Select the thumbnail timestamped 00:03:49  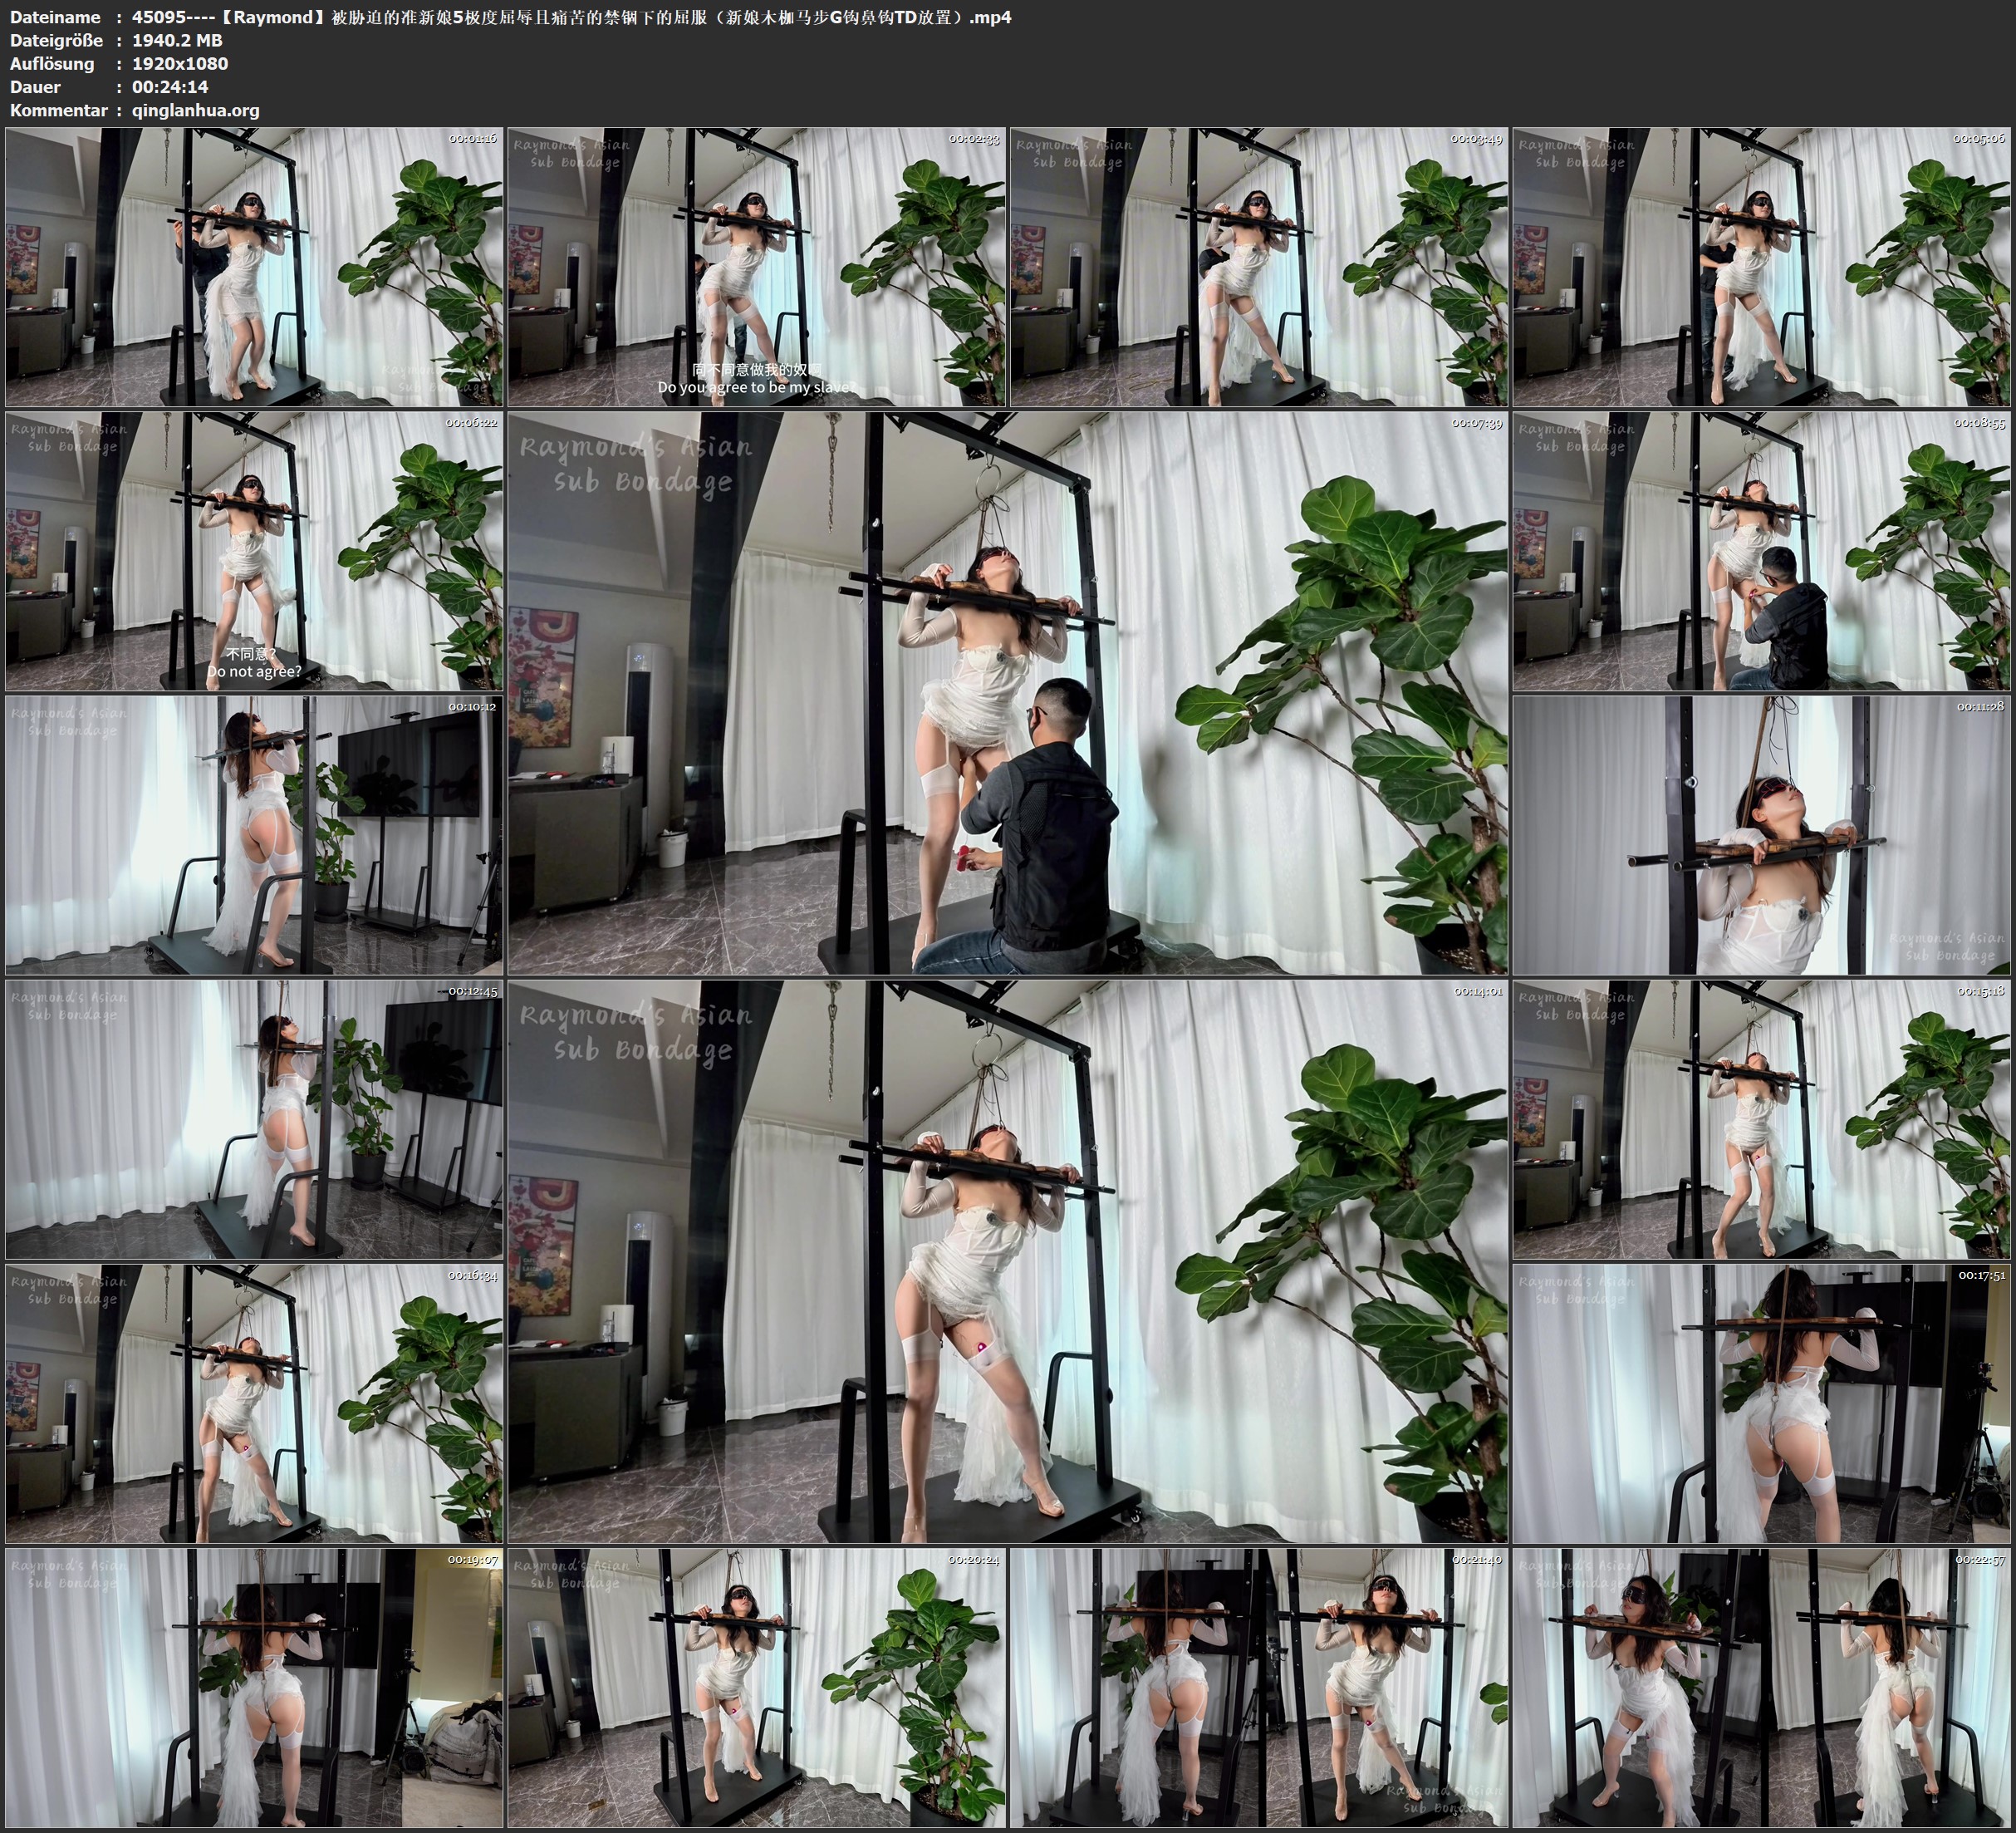[x=1259, y=268]
